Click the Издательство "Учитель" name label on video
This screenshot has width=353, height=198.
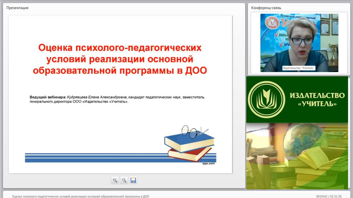point(299,68)
